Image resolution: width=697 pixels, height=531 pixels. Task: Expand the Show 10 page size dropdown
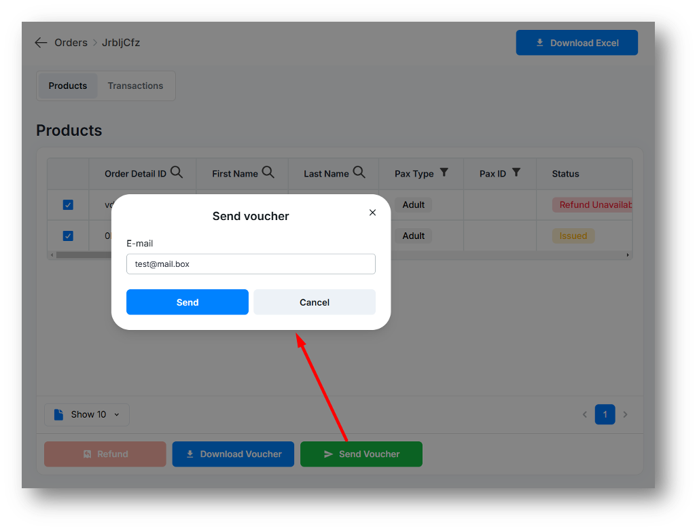pos(87,414)
